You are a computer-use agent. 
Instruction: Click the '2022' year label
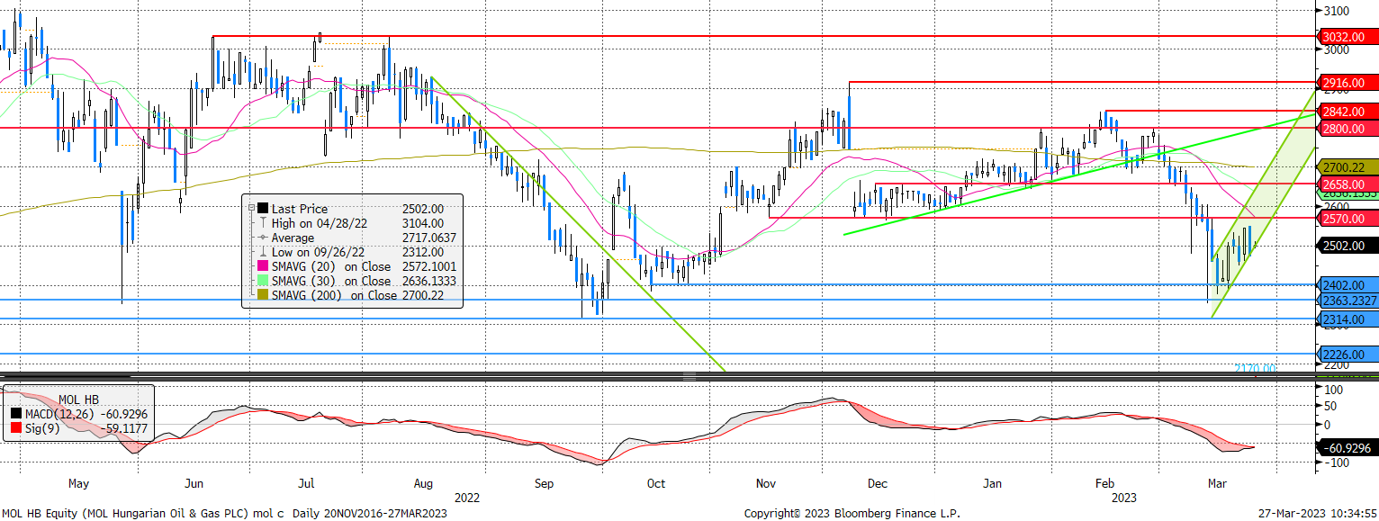coord(466,497)
